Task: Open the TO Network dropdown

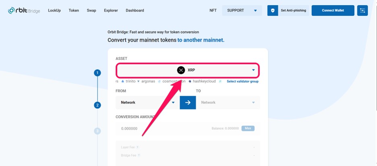Action: (x=228, y=102)
